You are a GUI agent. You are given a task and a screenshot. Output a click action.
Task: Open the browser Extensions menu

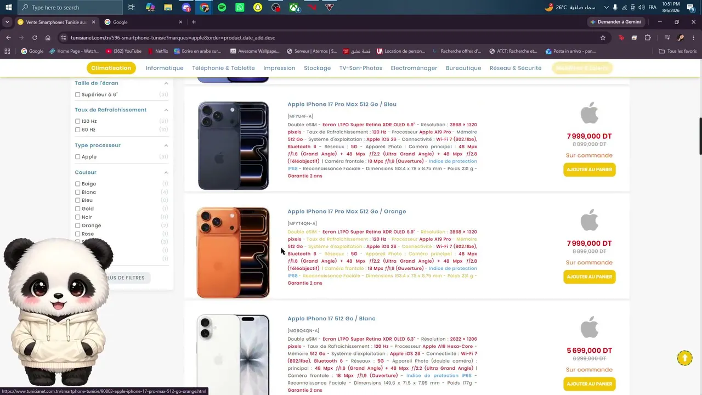click(648, 38)
